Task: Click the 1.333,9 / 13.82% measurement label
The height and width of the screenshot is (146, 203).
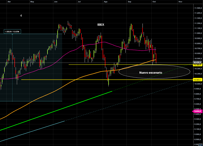Action: click(12, 32)
